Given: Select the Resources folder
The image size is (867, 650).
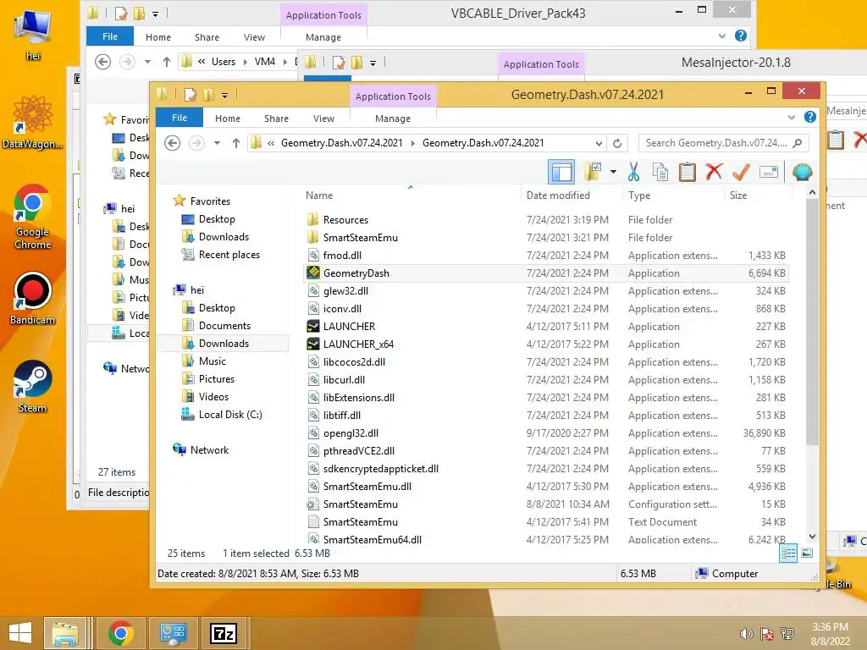Looking at the screenshot, I should click(x=546, y=219).
